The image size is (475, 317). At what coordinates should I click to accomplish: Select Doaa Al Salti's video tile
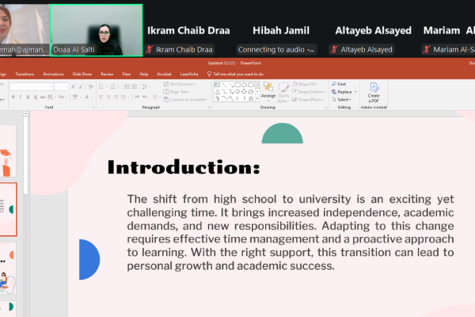(96, 30)
